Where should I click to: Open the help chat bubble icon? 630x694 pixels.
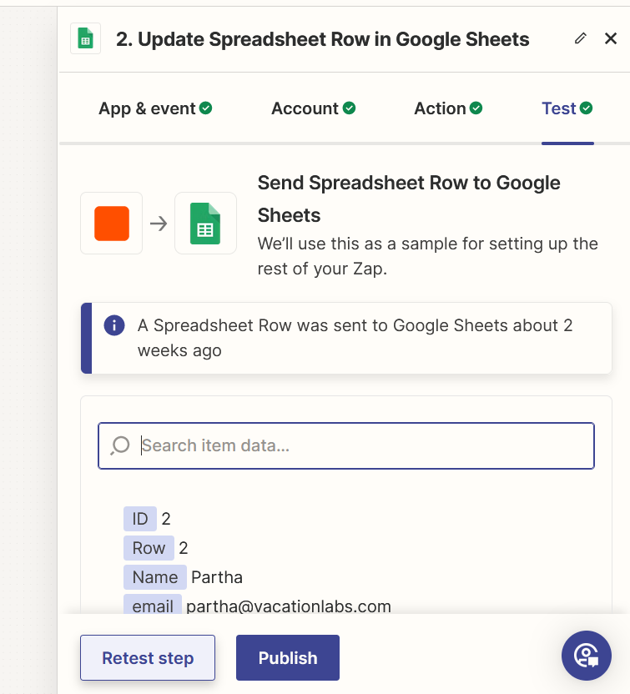pyautogui.click(x=587, y=656)
